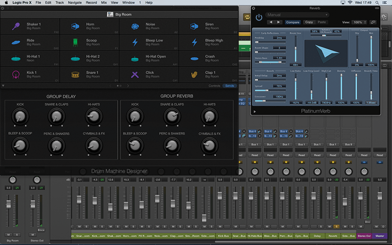Viewport: 392px width, 245px height.
Task: Click the Reverb Time slider
Action: [x=371, y=87]
